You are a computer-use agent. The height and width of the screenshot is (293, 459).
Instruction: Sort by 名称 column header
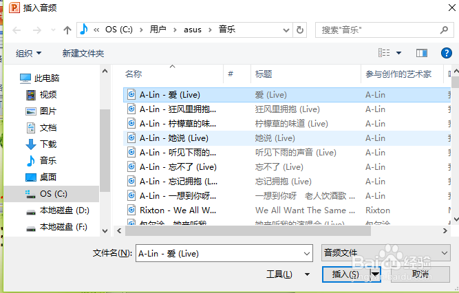(x=134, y=74)
